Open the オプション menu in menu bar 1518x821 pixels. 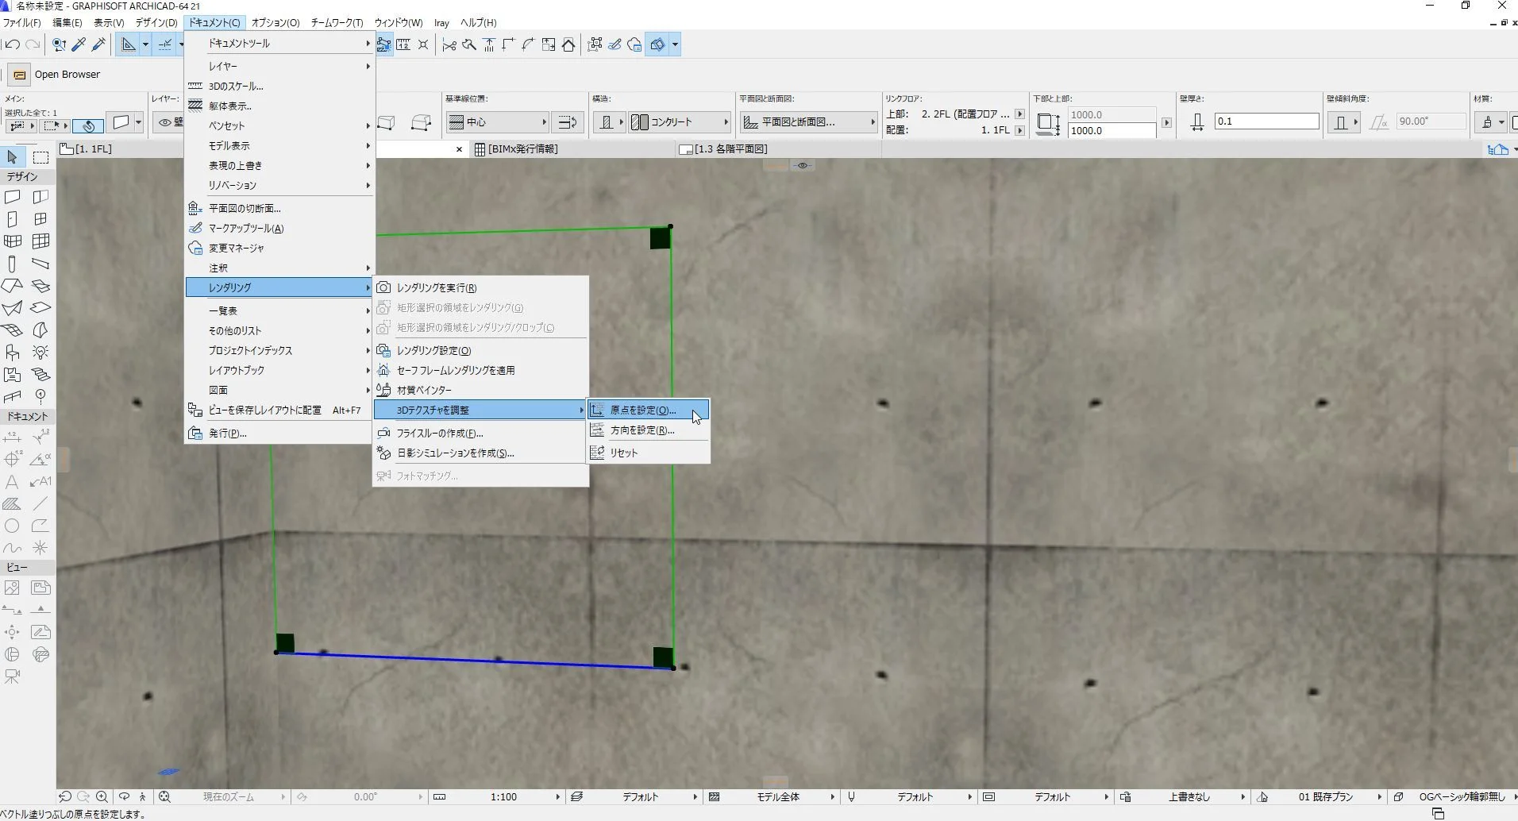[x=275, y=23]
